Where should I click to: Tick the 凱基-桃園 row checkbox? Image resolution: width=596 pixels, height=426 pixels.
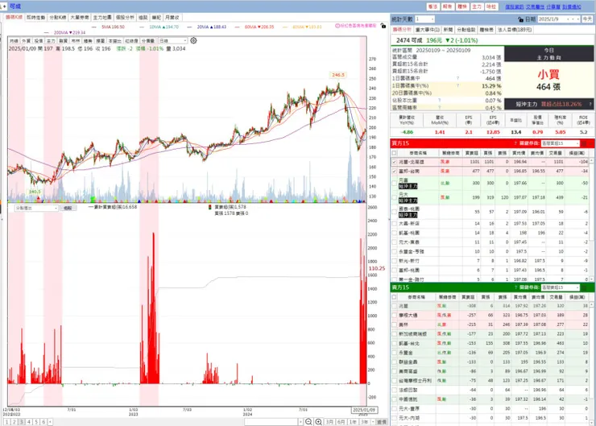pos(394,233)
